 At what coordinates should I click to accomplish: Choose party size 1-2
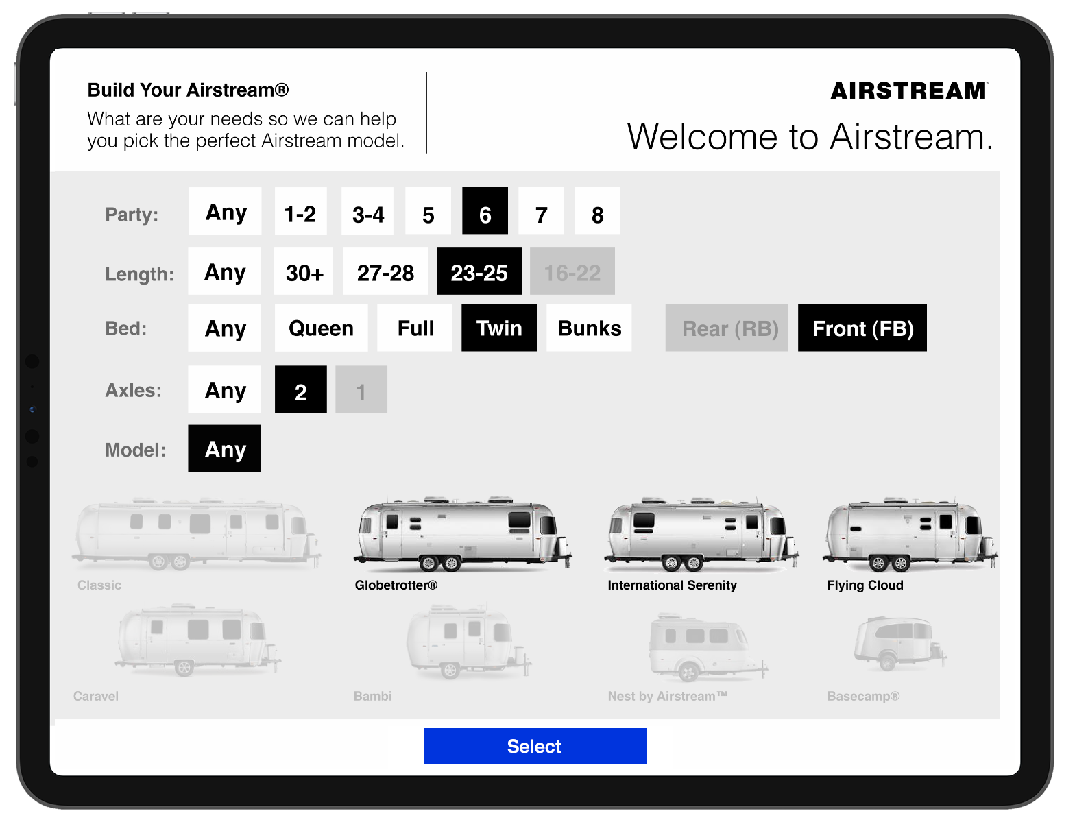pyautogui.click(x=300, y=211)
